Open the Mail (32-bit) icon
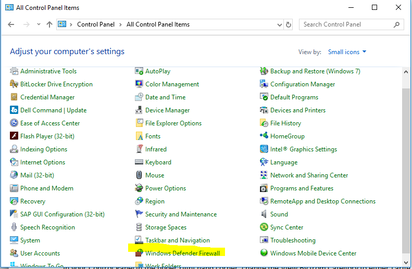412x269 pixels. tap(14, 175)
